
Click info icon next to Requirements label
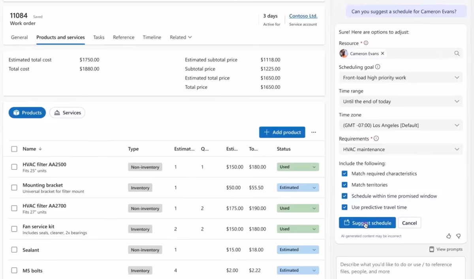[376, 139]
